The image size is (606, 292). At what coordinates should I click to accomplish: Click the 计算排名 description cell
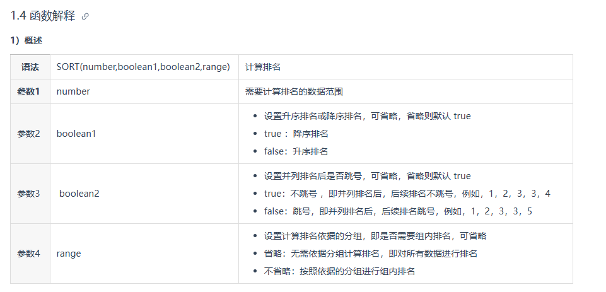262,67
